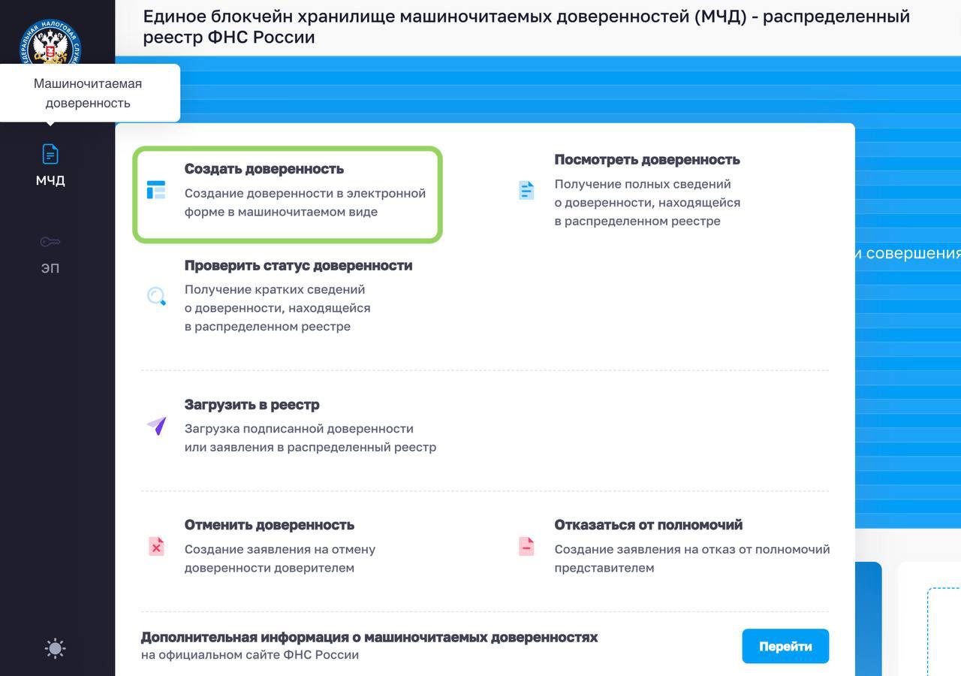Open Отказаться от полномочий heading
Image resolution: width=961 pixels, height=676 pixels.
coord(649,525)
